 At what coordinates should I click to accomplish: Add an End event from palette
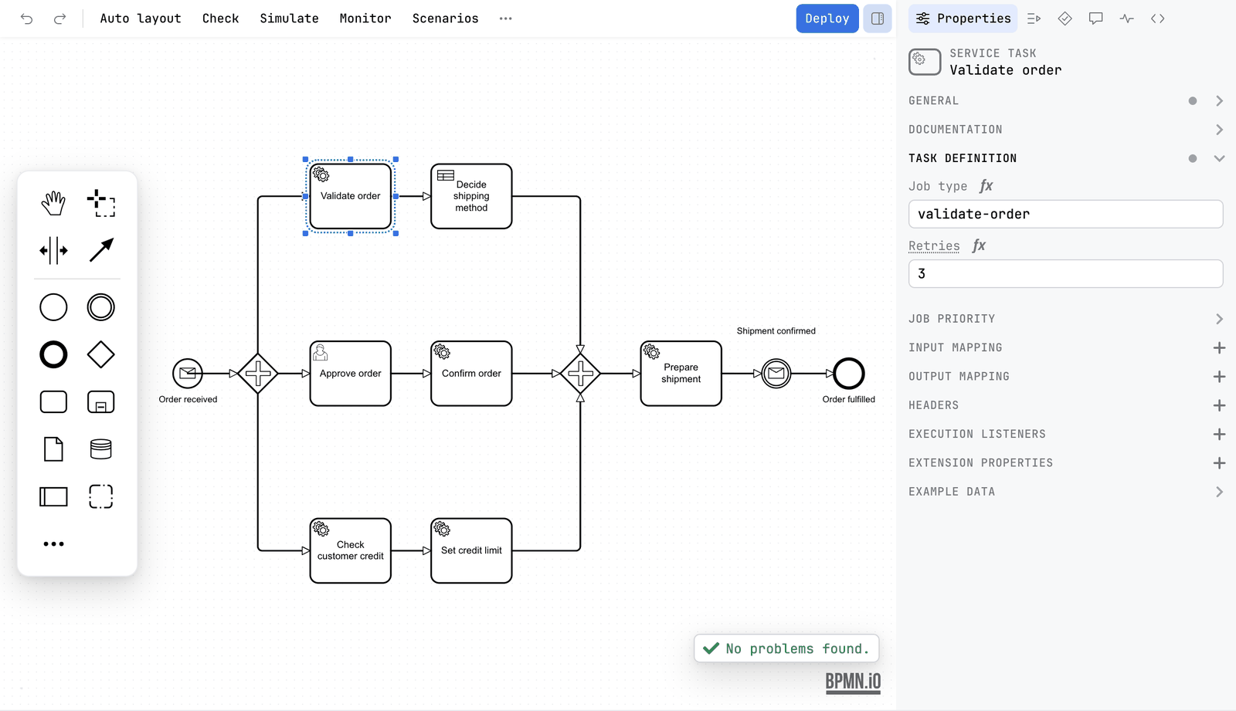tap(53, 355)
